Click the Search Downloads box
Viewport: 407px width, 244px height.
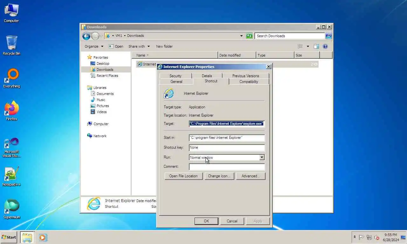click(x=290, y=36)
